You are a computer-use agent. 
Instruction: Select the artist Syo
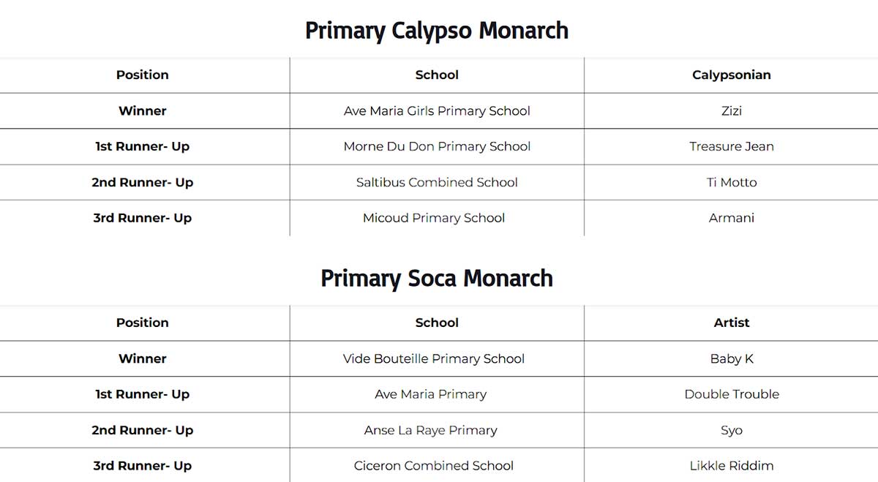tap(731, 430)
